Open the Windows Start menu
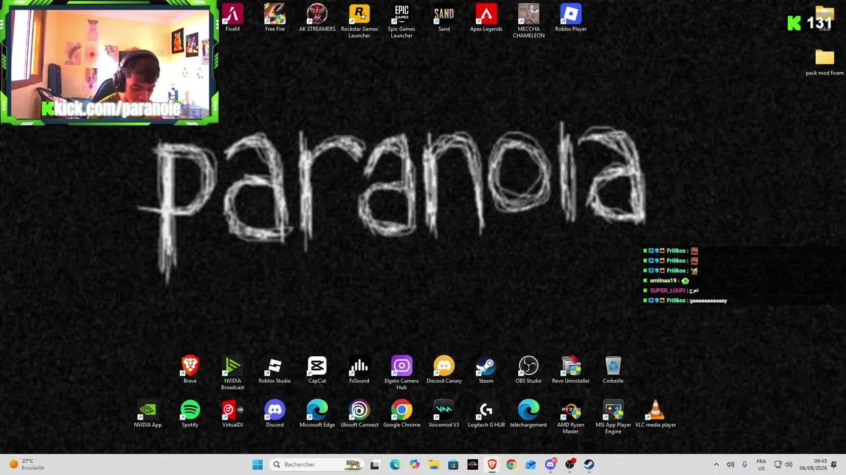 (x=257, y=464)
